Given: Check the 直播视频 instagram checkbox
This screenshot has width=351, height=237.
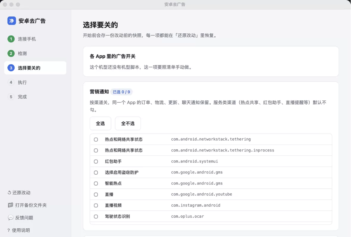Looking at the screenshot, I should tap(96, 205).
